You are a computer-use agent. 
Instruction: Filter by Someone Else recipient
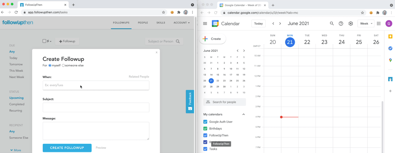[x=19, y=138]
